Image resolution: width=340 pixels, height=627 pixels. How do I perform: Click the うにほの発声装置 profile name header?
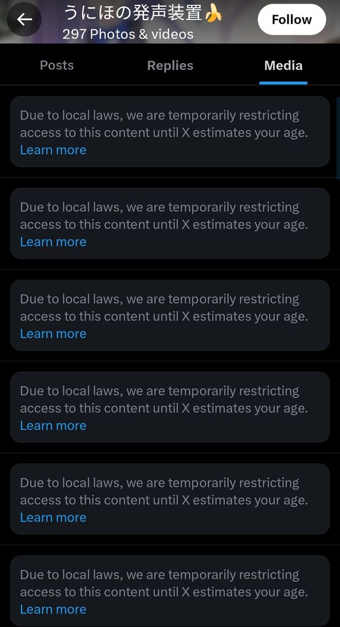[143, 14]
